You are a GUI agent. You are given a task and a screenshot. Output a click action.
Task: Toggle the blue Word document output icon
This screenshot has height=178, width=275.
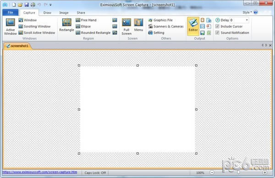click(x=209, y=20)
